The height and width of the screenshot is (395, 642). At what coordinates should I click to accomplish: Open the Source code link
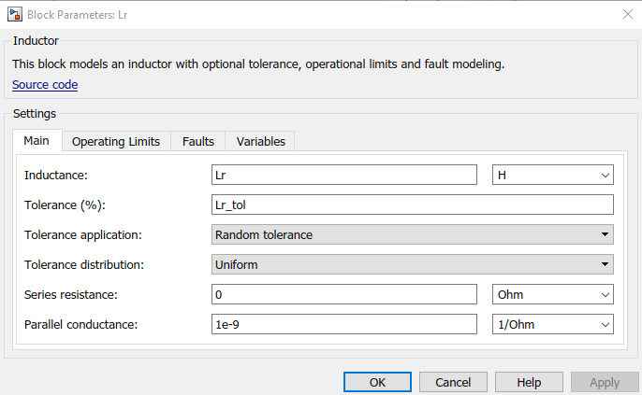click(45, 85)
